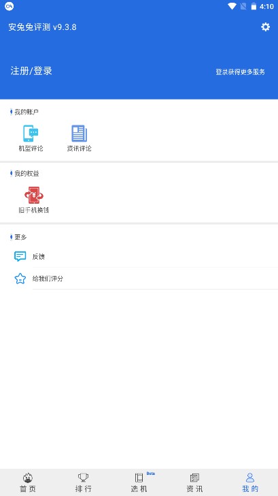Switch to the 排行 ranking tab
Image resolution: width=278 pixels, height=496 pixels.
point(84,482)
